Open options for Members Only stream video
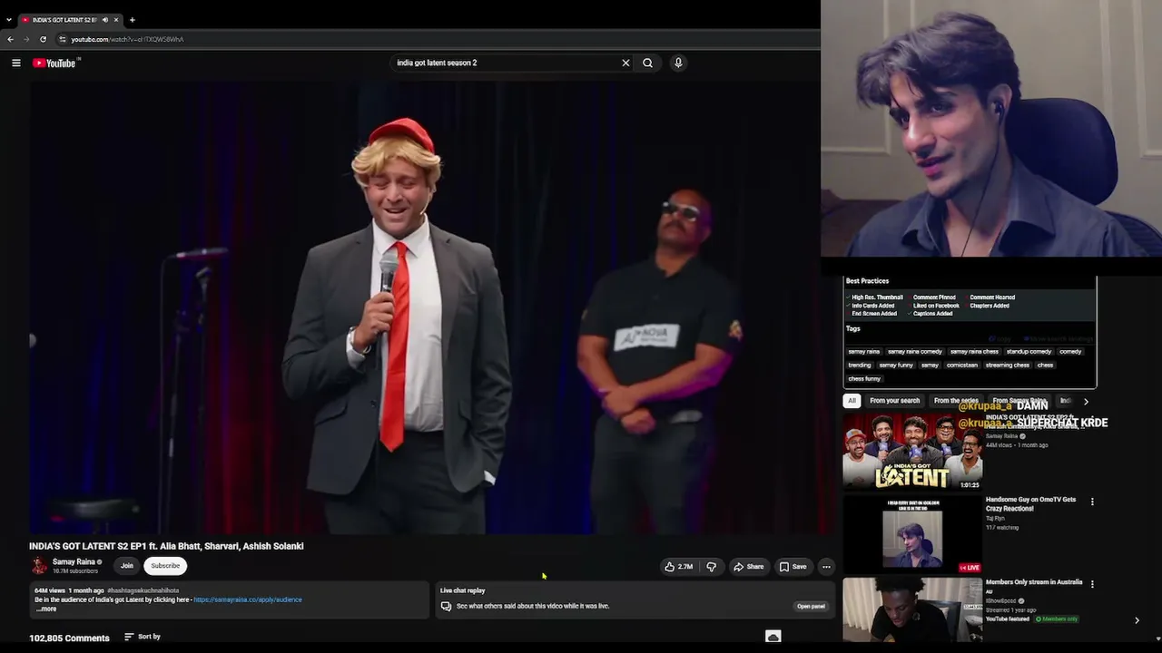The width and height of the screenshot is (1162, 653). coord(1092,584)
